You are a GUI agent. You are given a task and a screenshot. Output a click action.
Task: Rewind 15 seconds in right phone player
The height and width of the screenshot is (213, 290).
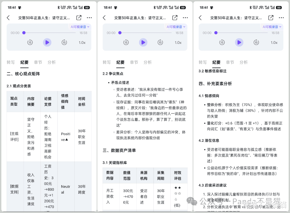click(x=222, y=42)
